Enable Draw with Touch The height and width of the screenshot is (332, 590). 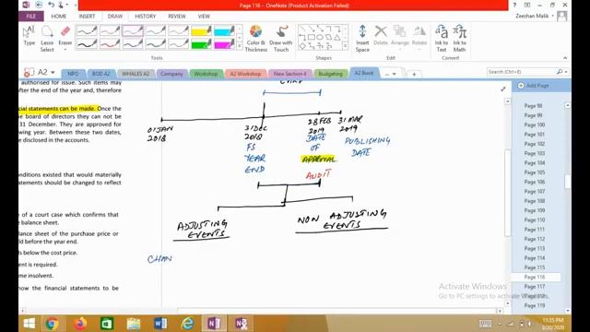coord(280,39)
